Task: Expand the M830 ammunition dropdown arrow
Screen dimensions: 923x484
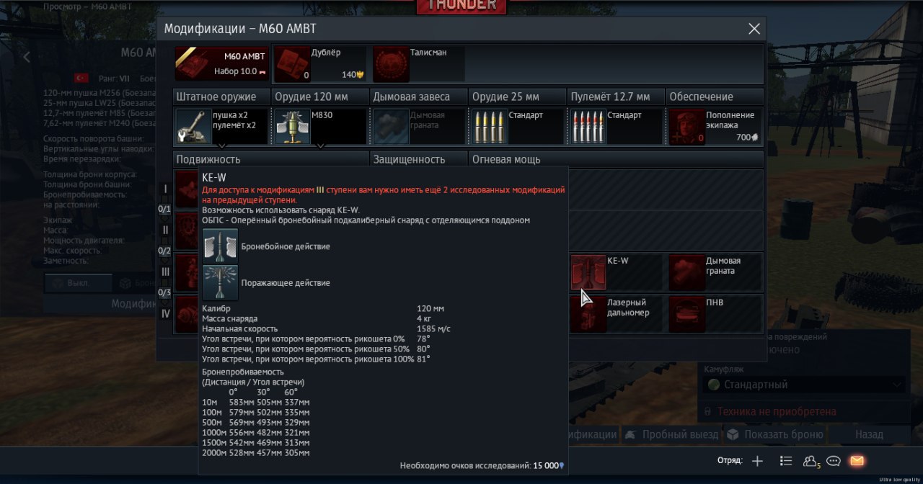Action: pyautogui.click(x=321, y=145)
